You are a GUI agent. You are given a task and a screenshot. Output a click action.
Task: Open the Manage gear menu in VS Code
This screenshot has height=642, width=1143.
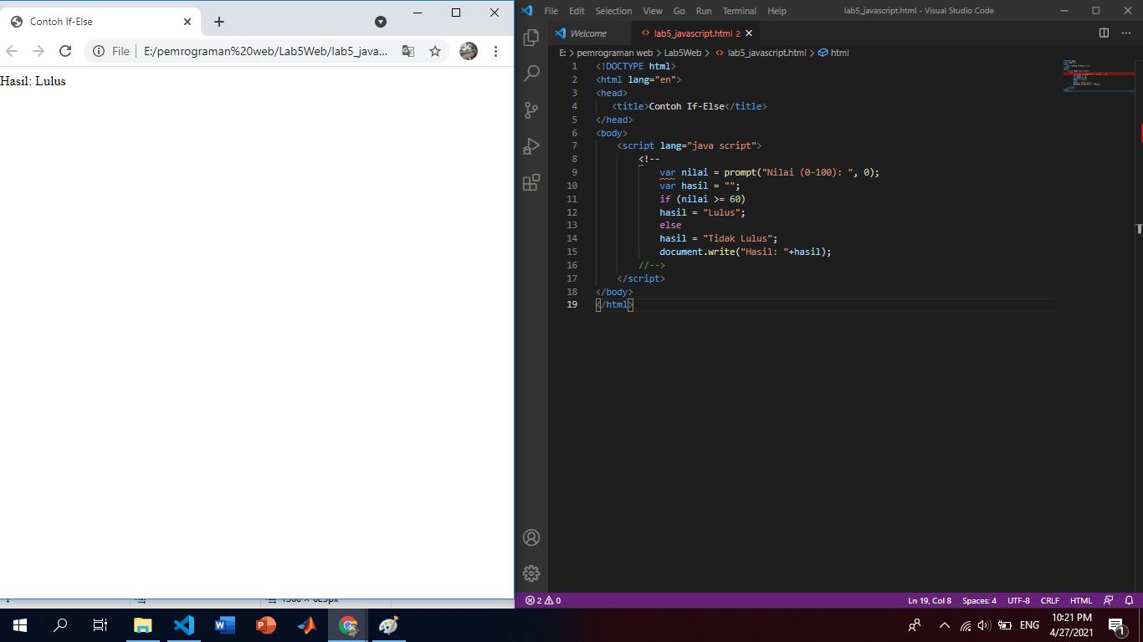tap(531, 573)
